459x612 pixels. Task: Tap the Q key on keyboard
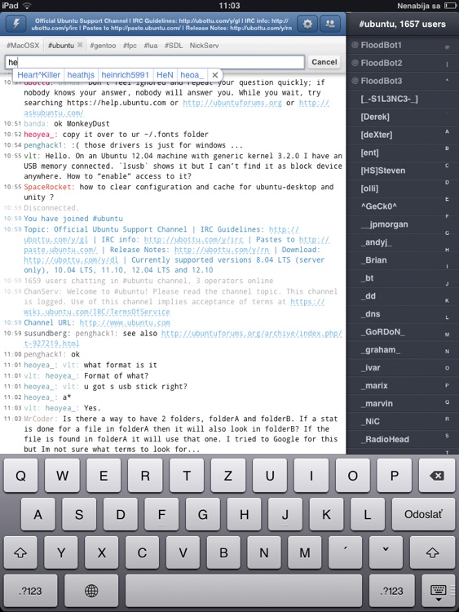pyautogui.click(x=20, y=476)
